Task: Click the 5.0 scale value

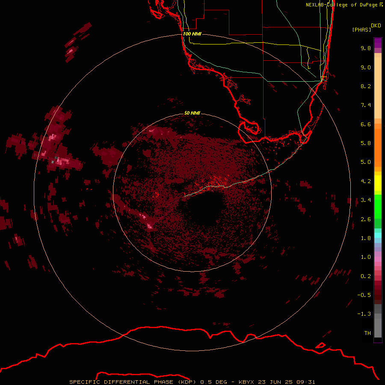Action: pos(366,162)
